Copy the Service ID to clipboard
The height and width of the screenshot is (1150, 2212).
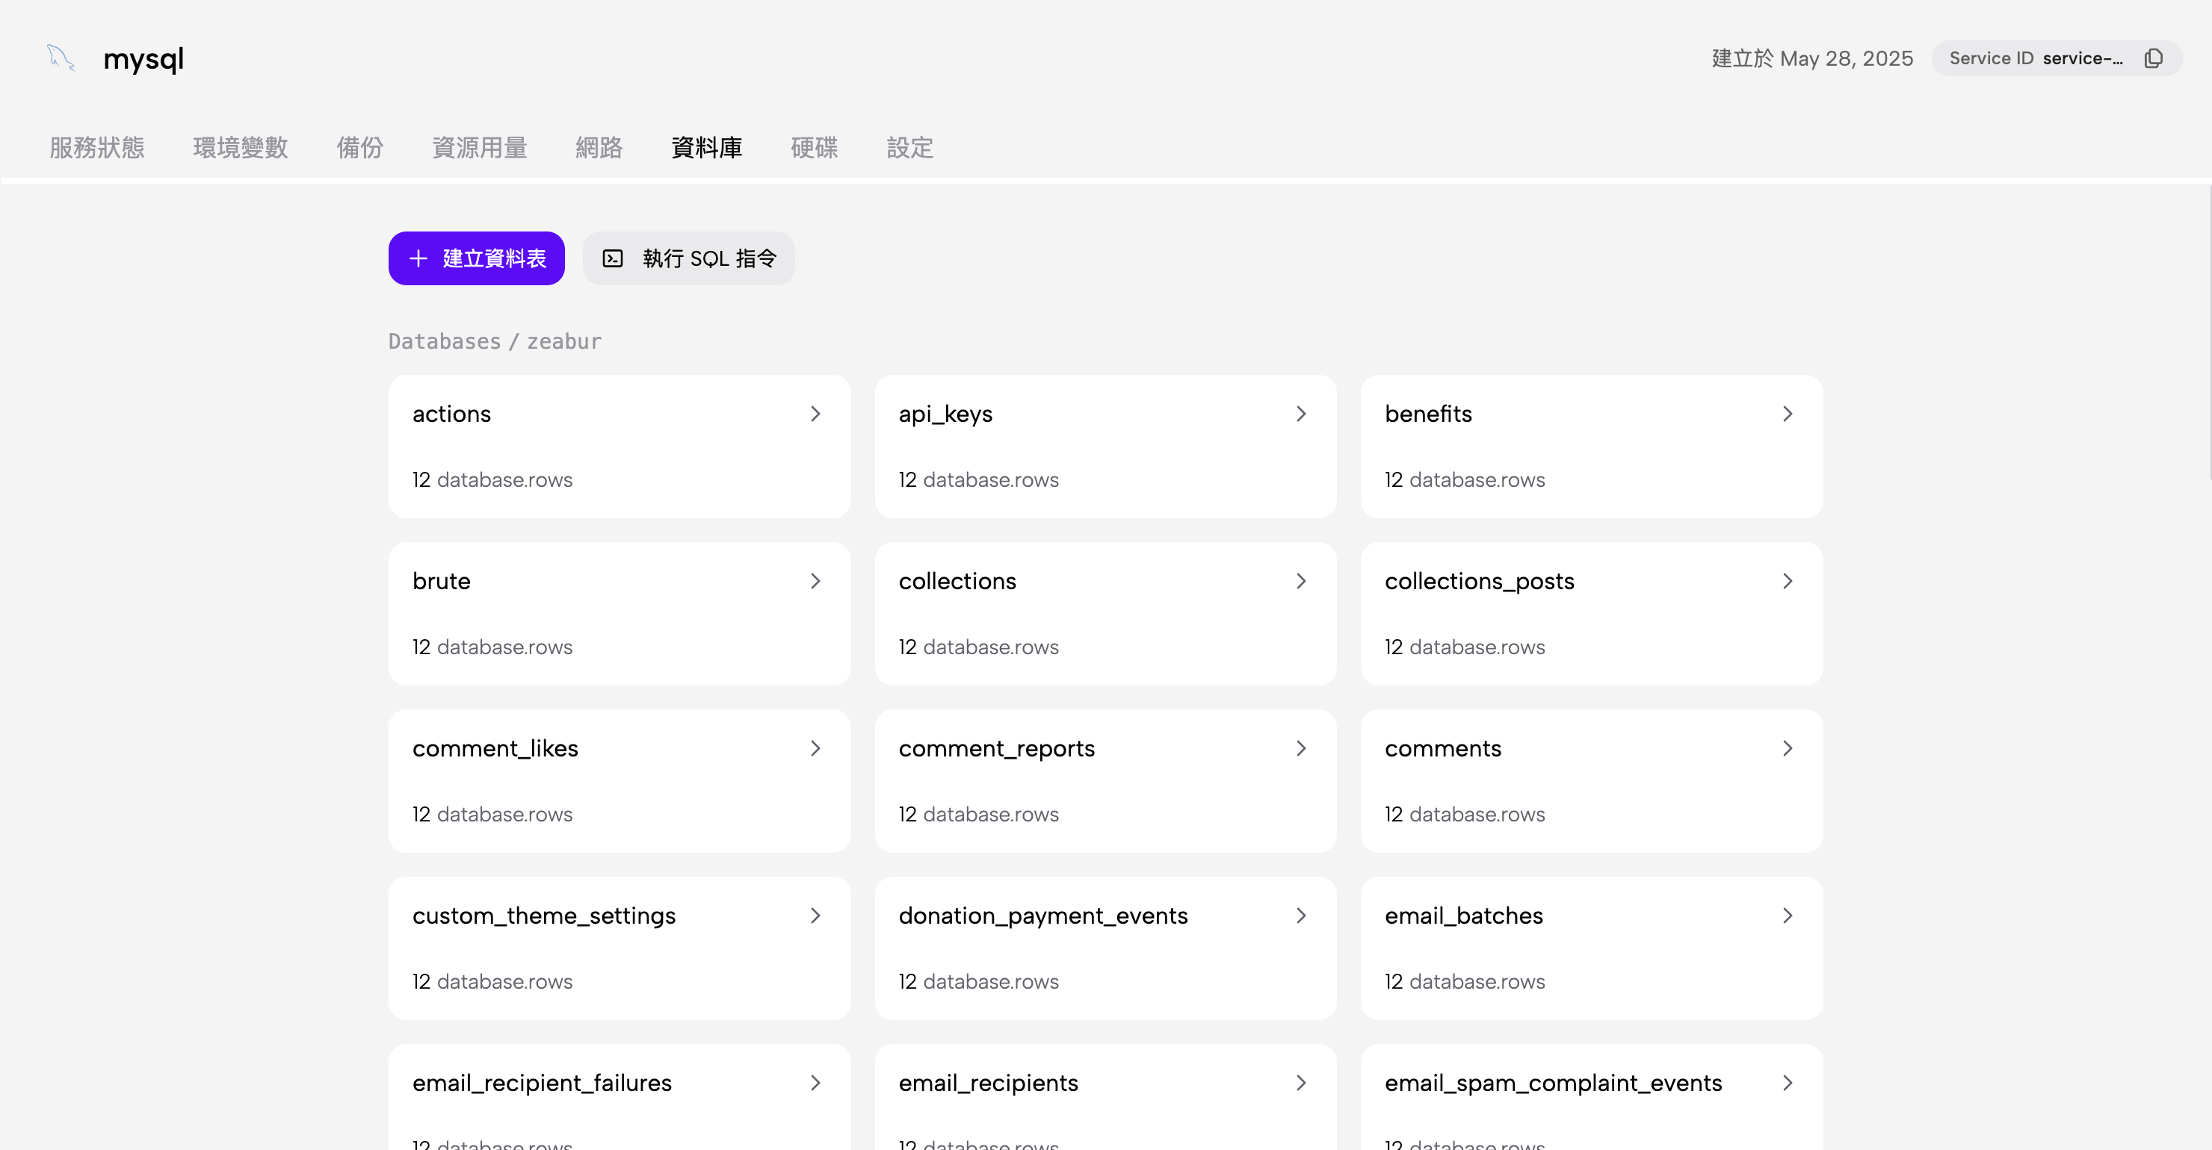tap(2153, 58)
